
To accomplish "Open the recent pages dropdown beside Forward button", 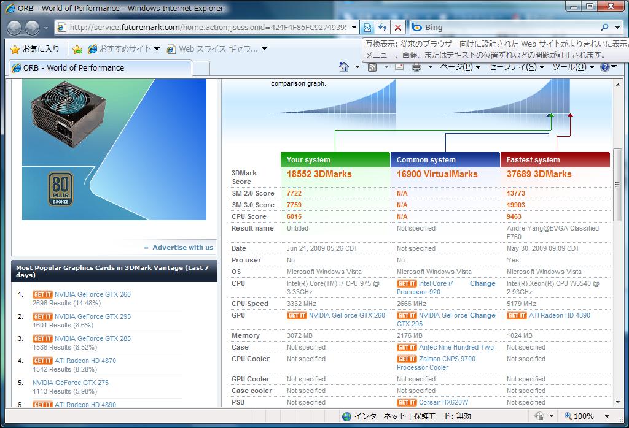I will coord(45,28).
